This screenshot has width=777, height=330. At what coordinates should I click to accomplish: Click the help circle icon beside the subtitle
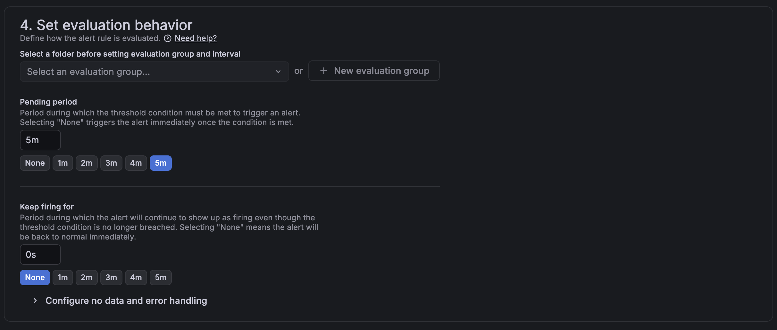pyautogui.click(x=167, y=38)
